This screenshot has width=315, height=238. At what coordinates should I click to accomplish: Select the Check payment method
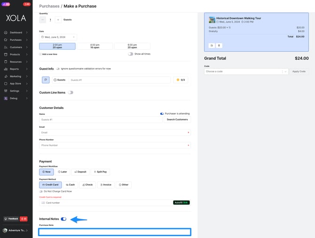(x=87, y=185)
